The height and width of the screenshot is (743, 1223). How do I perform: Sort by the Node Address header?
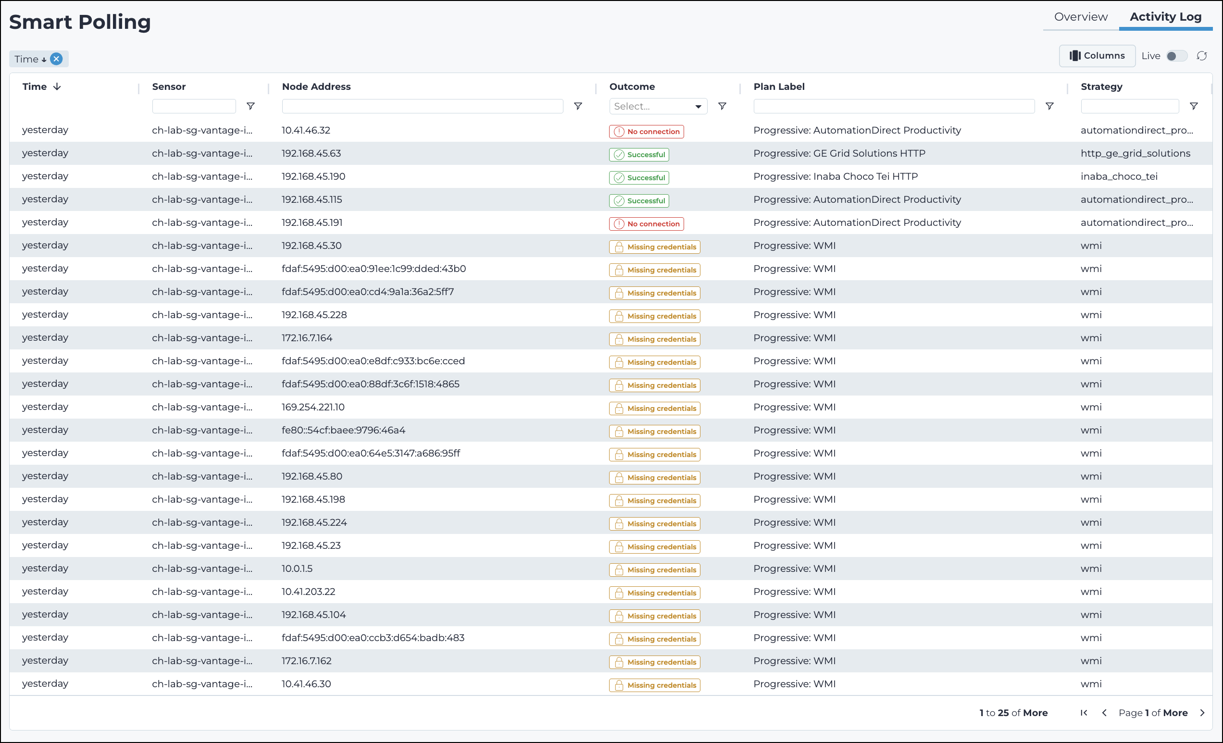tap(316, 87)
